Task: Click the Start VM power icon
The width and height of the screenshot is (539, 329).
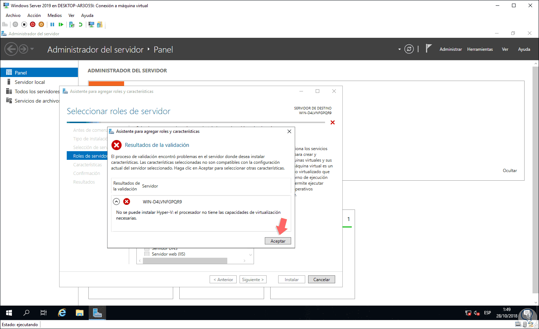Action: tap(15, 24)
